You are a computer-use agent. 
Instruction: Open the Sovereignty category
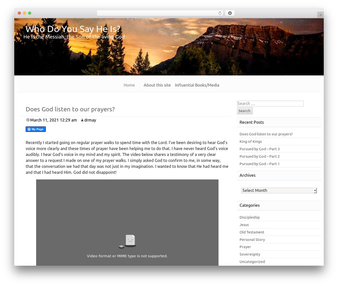coord(250,254)
